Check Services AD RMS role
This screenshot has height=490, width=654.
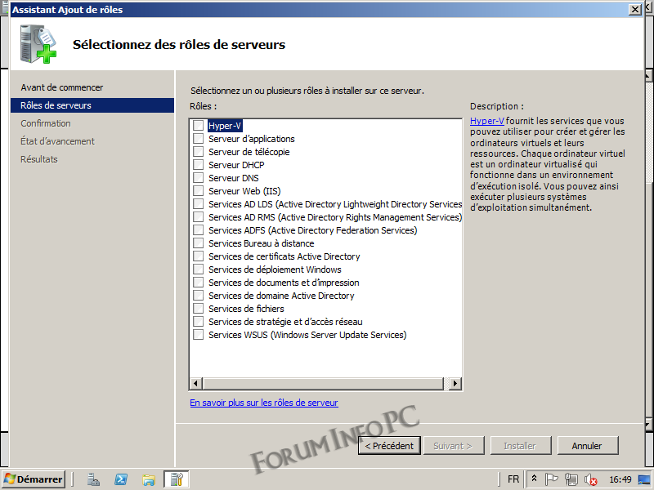pyautogui.click(x=199, y=216)
